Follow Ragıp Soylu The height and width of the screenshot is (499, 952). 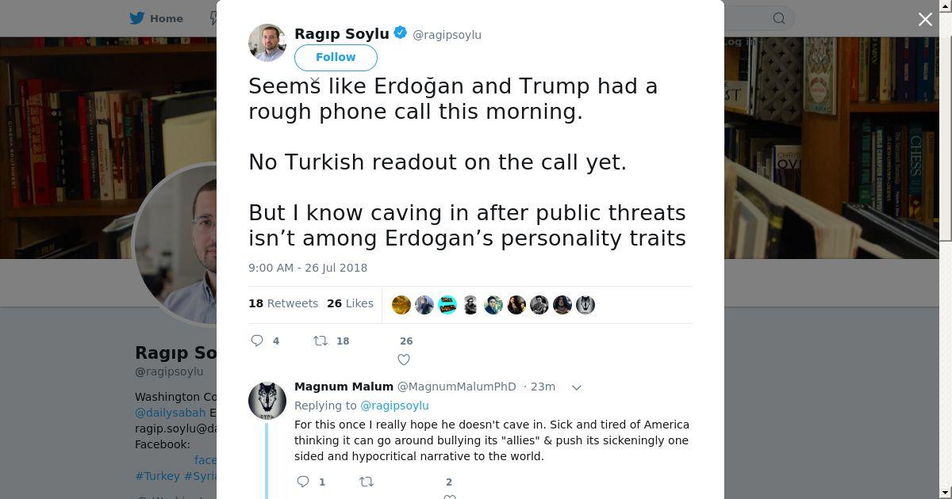336,57
